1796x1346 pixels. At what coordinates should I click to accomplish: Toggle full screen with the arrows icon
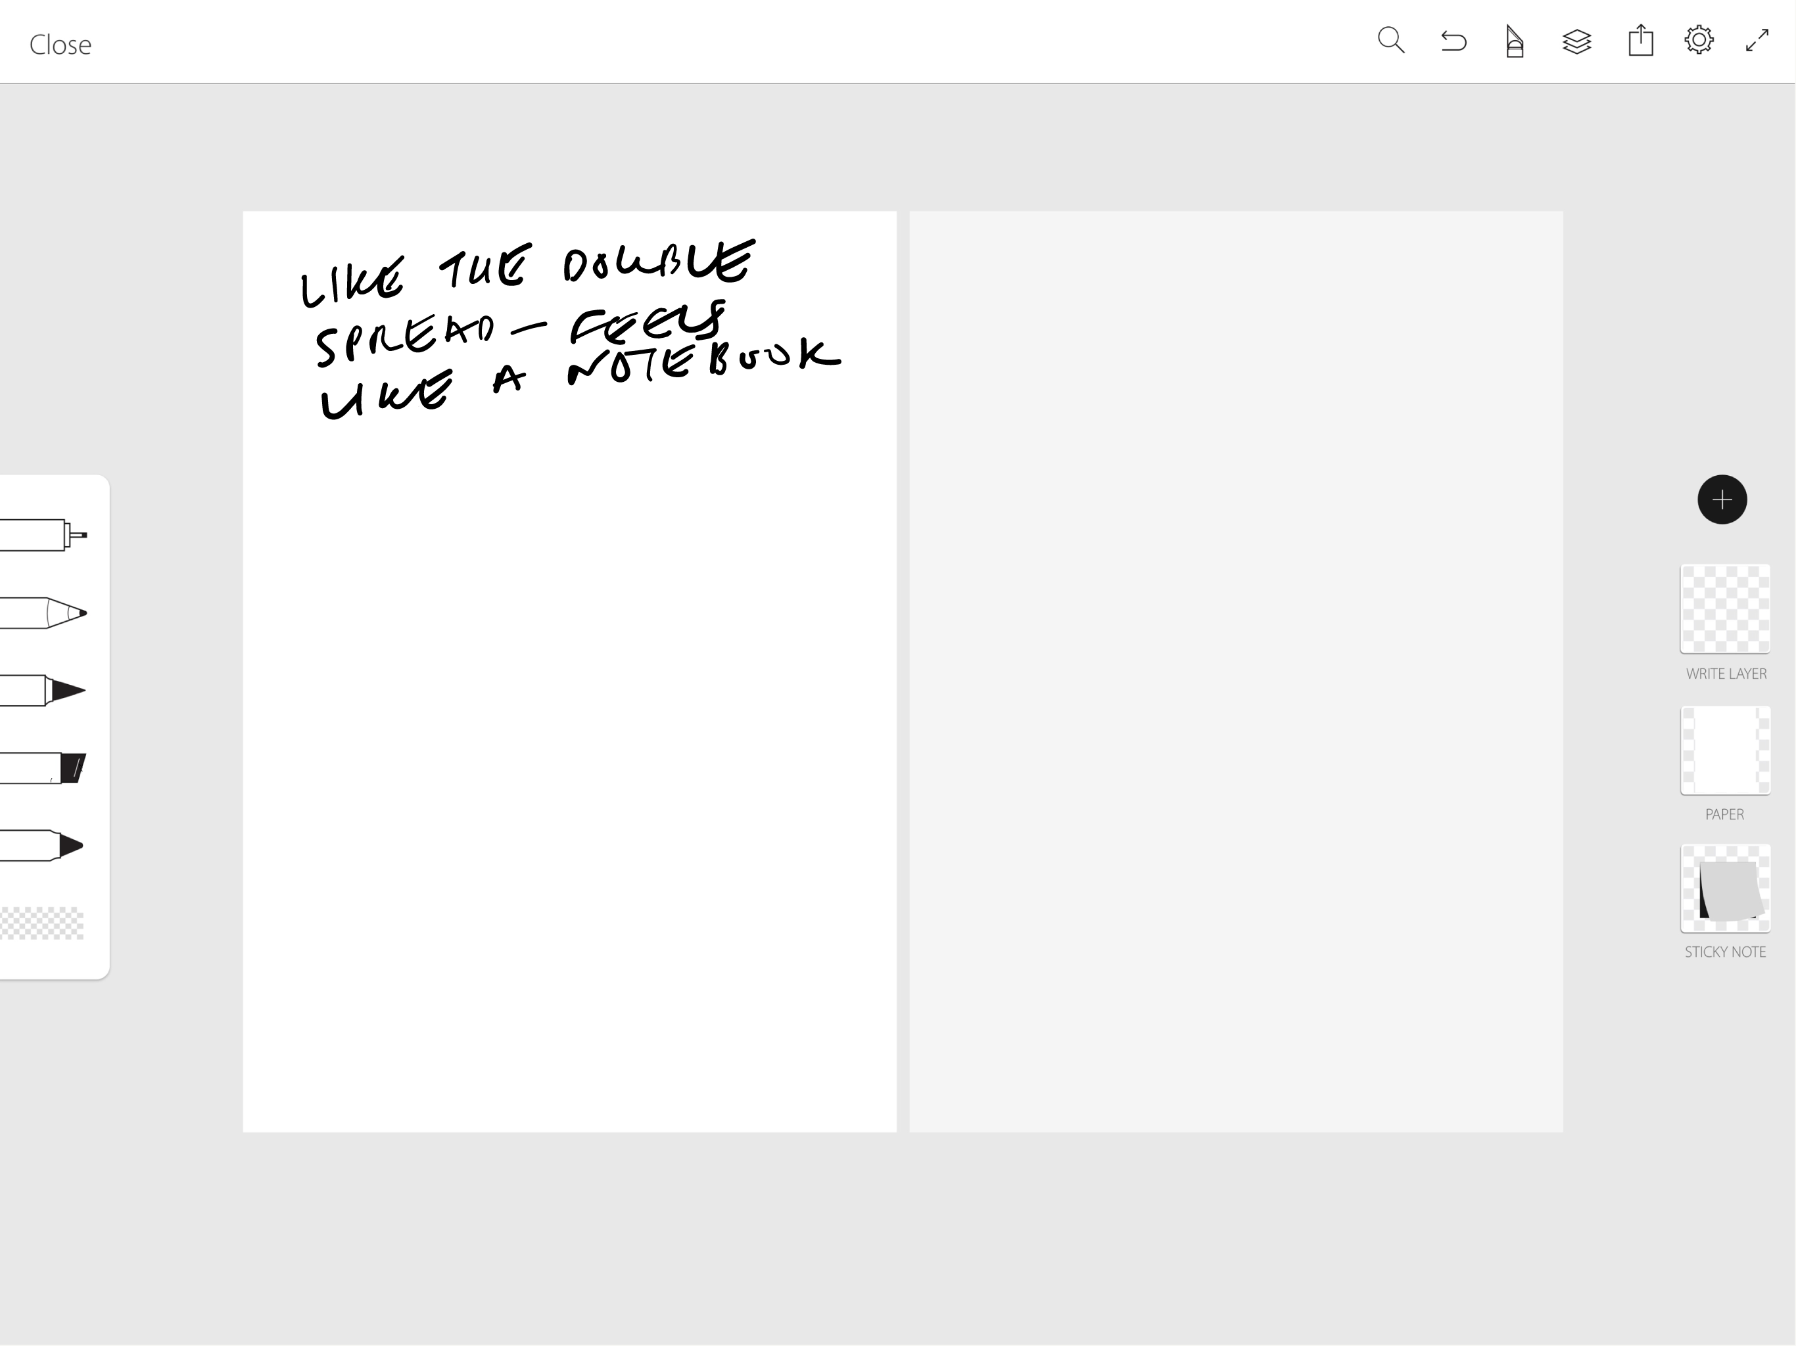(1757, 41)
